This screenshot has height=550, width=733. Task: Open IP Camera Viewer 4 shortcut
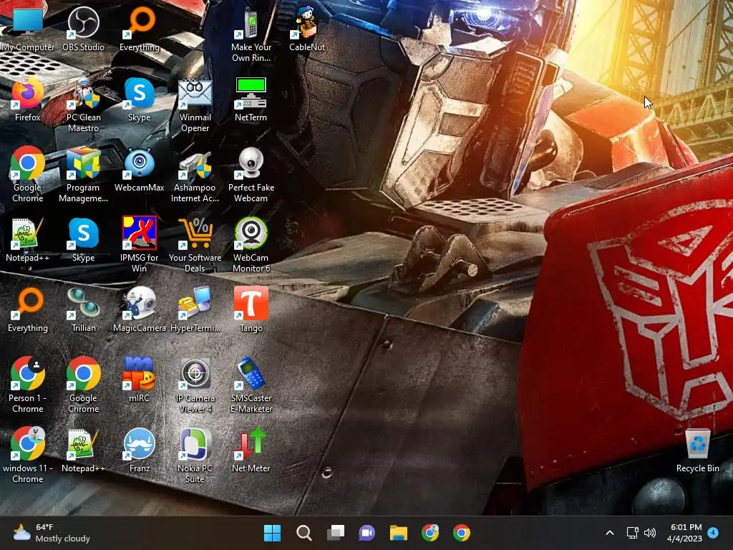[x=195, y=386]
